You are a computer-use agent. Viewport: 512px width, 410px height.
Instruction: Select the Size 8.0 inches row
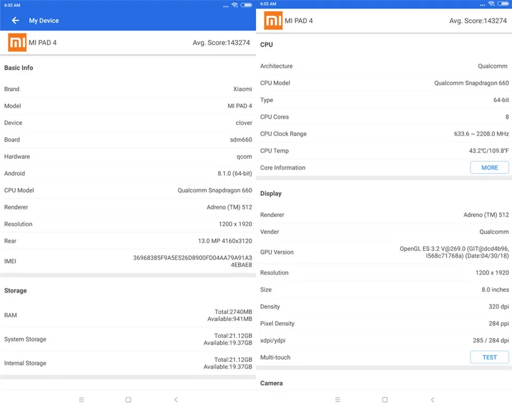click(384, 290)
